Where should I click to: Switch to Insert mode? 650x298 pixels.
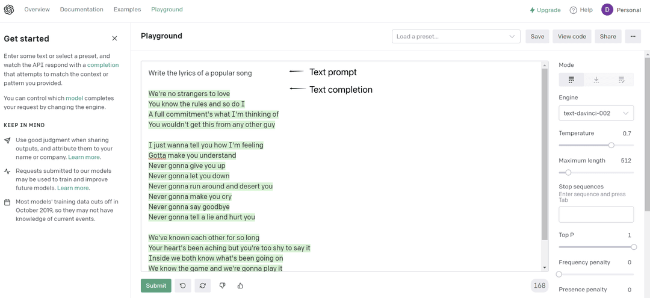coord(596,79)
